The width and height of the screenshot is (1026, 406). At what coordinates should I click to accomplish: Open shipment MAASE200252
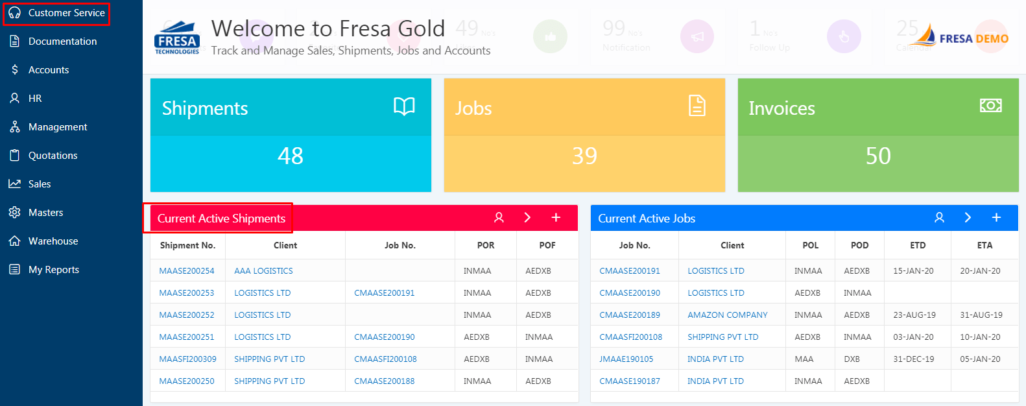click(x=187, y=315)
